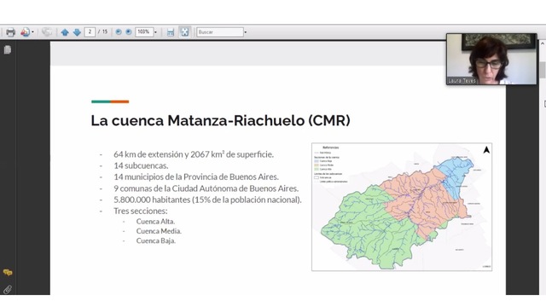546x307 pixels.
Task: Click the Print icon in the toolbar
Action: (10, 32)
